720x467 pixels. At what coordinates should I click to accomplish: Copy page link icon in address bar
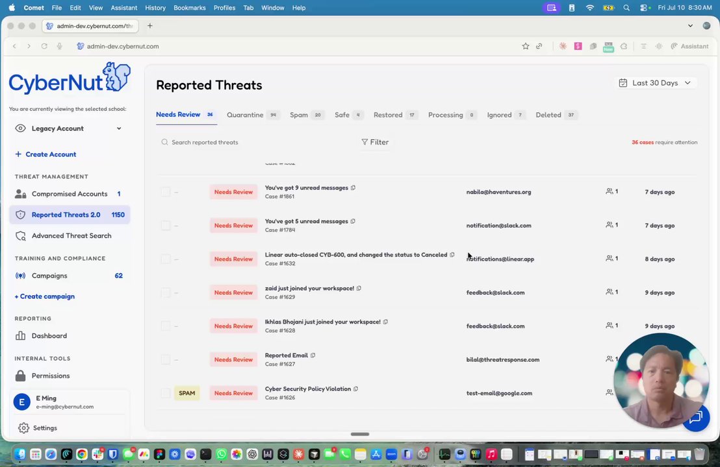pyautogui.click(x=539, y=46)
